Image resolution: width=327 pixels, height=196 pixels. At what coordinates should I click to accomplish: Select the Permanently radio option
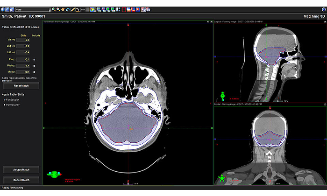click(4, 105)
